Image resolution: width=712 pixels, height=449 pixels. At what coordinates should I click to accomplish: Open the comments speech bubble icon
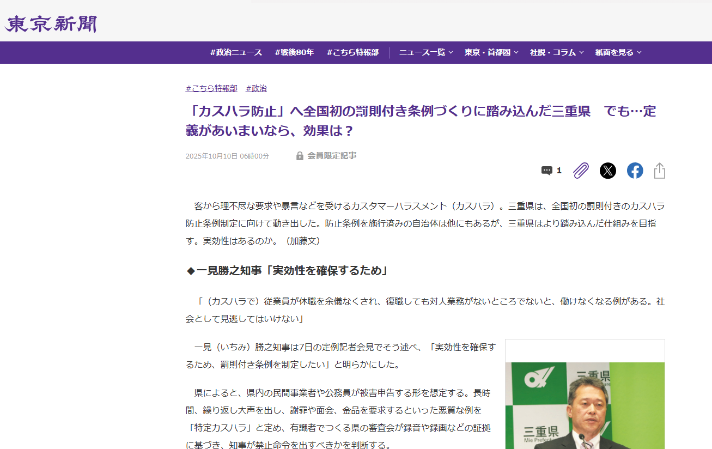tap(546, 171)
